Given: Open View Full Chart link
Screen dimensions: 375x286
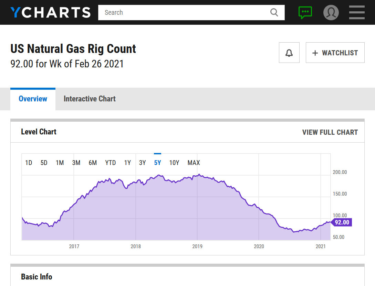Looking at the screenshot, I should pyautogui.click(x=330, y=132).
